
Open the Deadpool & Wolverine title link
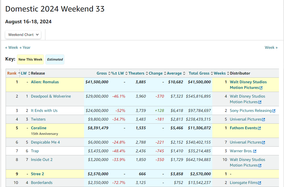[51, 96]
